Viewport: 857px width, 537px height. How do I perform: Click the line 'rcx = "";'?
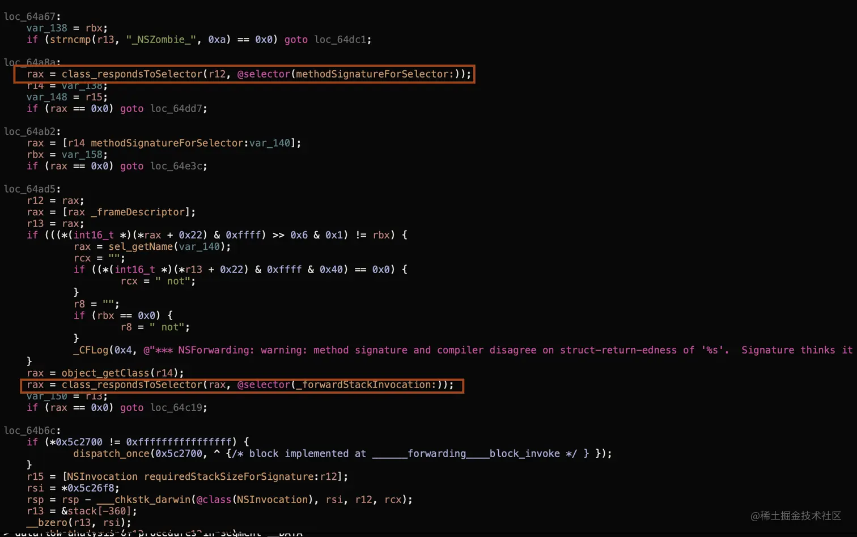[x=99, y=258]
